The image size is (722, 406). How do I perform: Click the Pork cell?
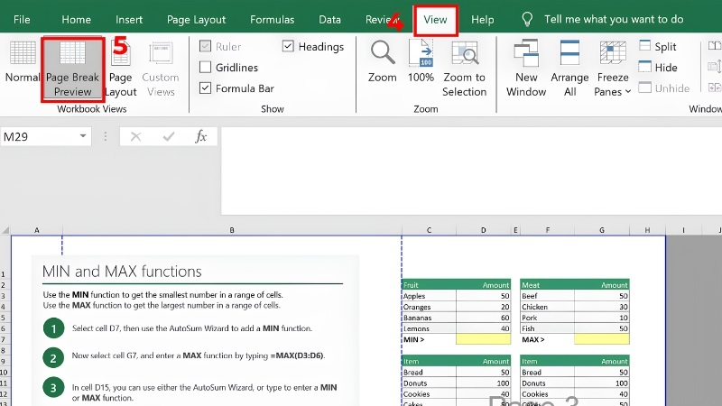click(547, 318)
